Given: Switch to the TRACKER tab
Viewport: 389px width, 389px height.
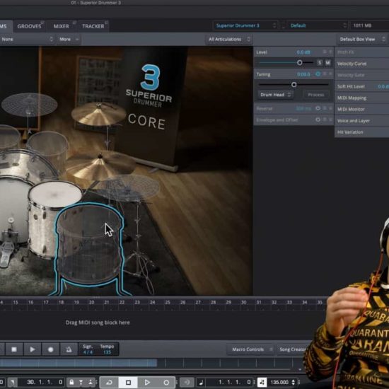Looking at the screenshot, I should pos(93,26).
